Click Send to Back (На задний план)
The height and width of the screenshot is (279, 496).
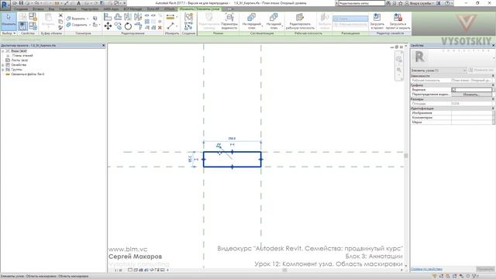274,21
